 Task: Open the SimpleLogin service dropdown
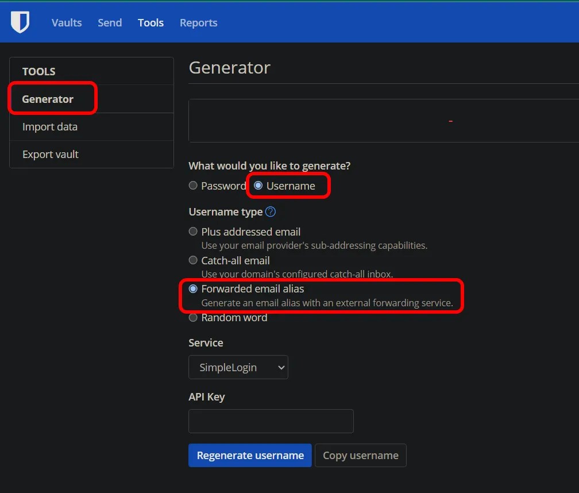[238, 367]
